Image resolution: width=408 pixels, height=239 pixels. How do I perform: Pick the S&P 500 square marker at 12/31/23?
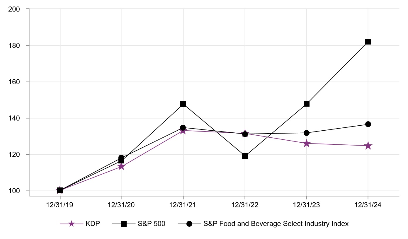(x=307, y=104)
